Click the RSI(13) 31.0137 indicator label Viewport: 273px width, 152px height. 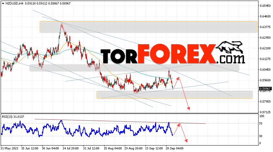13,117
